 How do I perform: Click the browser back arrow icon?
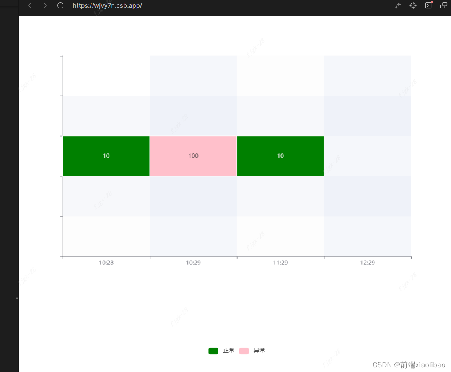point(30,6)
